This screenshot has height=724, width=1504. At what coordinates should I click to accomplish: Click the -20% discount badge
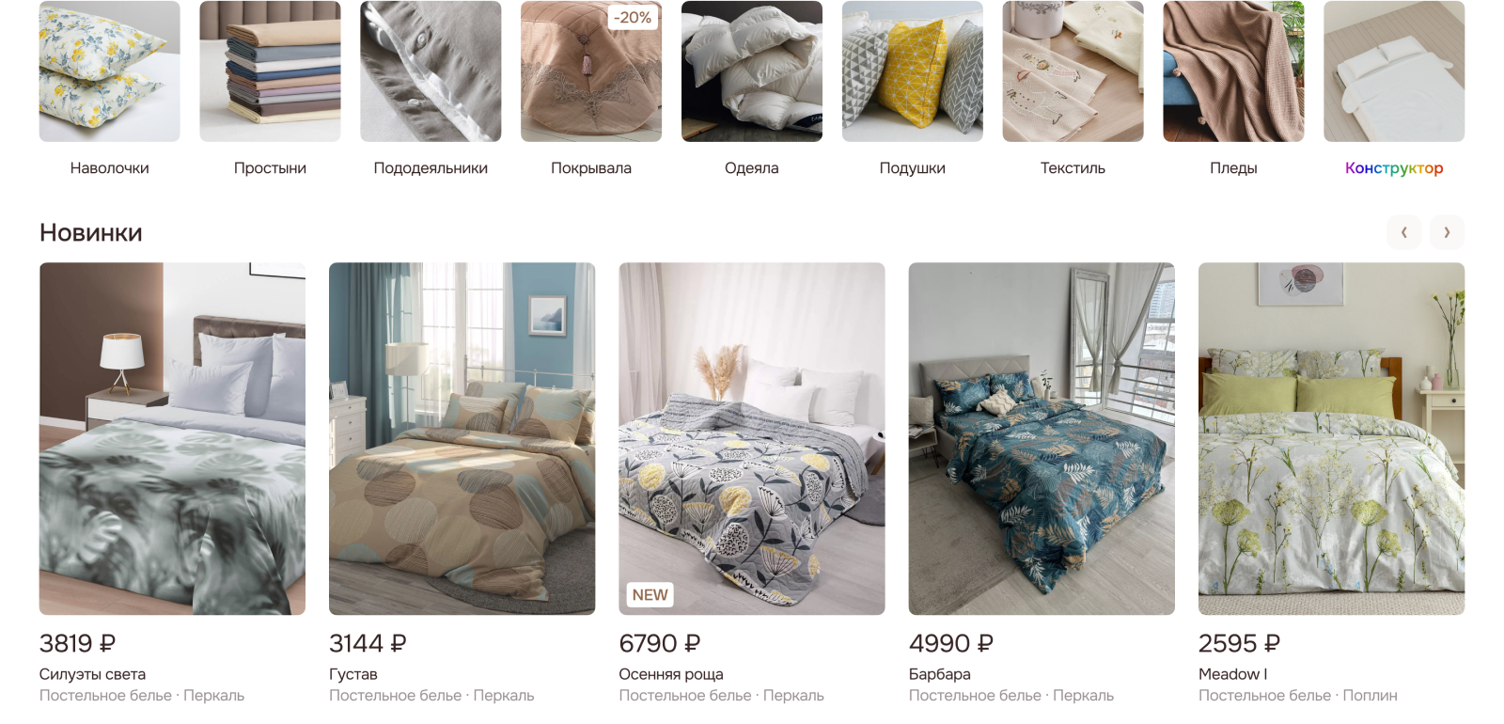[x=632, y=18]
